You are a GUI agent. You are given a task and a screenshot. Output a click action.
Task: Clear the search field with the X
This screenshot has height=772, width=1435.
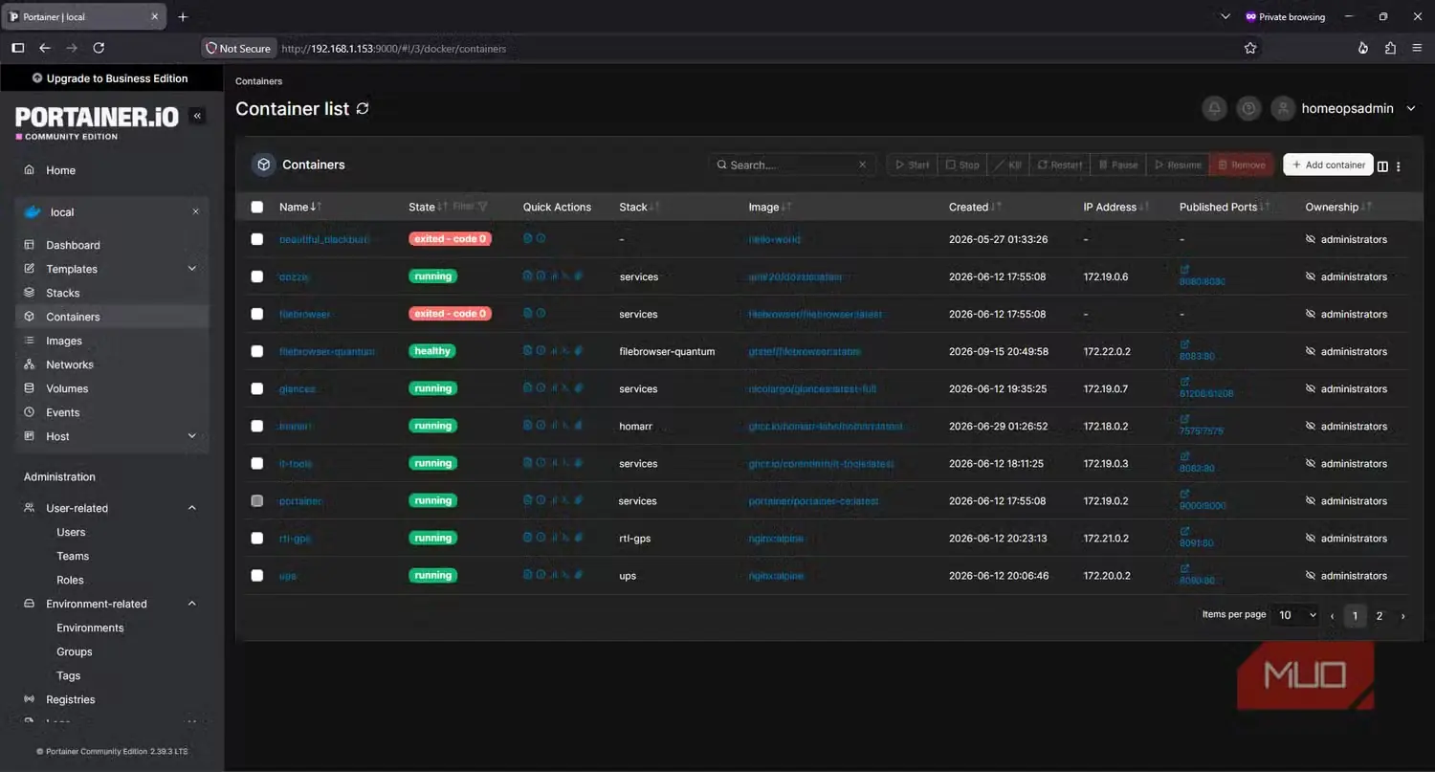click(862, 165)
